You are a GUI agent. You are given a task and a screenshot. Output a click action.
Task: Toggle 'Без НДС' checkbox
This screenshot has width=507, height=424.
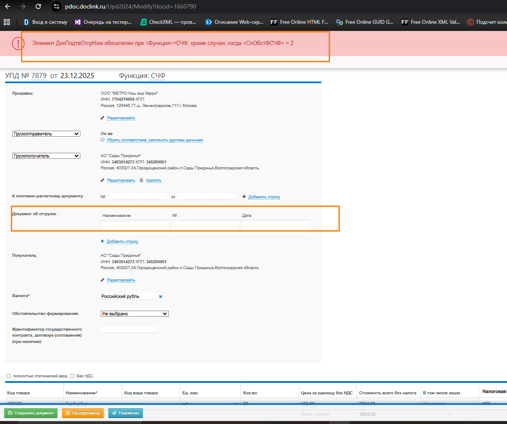pos(72,376)
